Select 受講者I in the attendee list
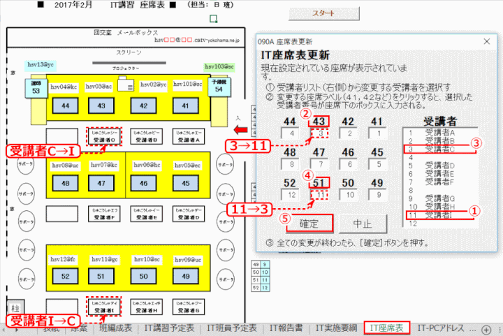 pyautogui.click(x=440, y=215)
